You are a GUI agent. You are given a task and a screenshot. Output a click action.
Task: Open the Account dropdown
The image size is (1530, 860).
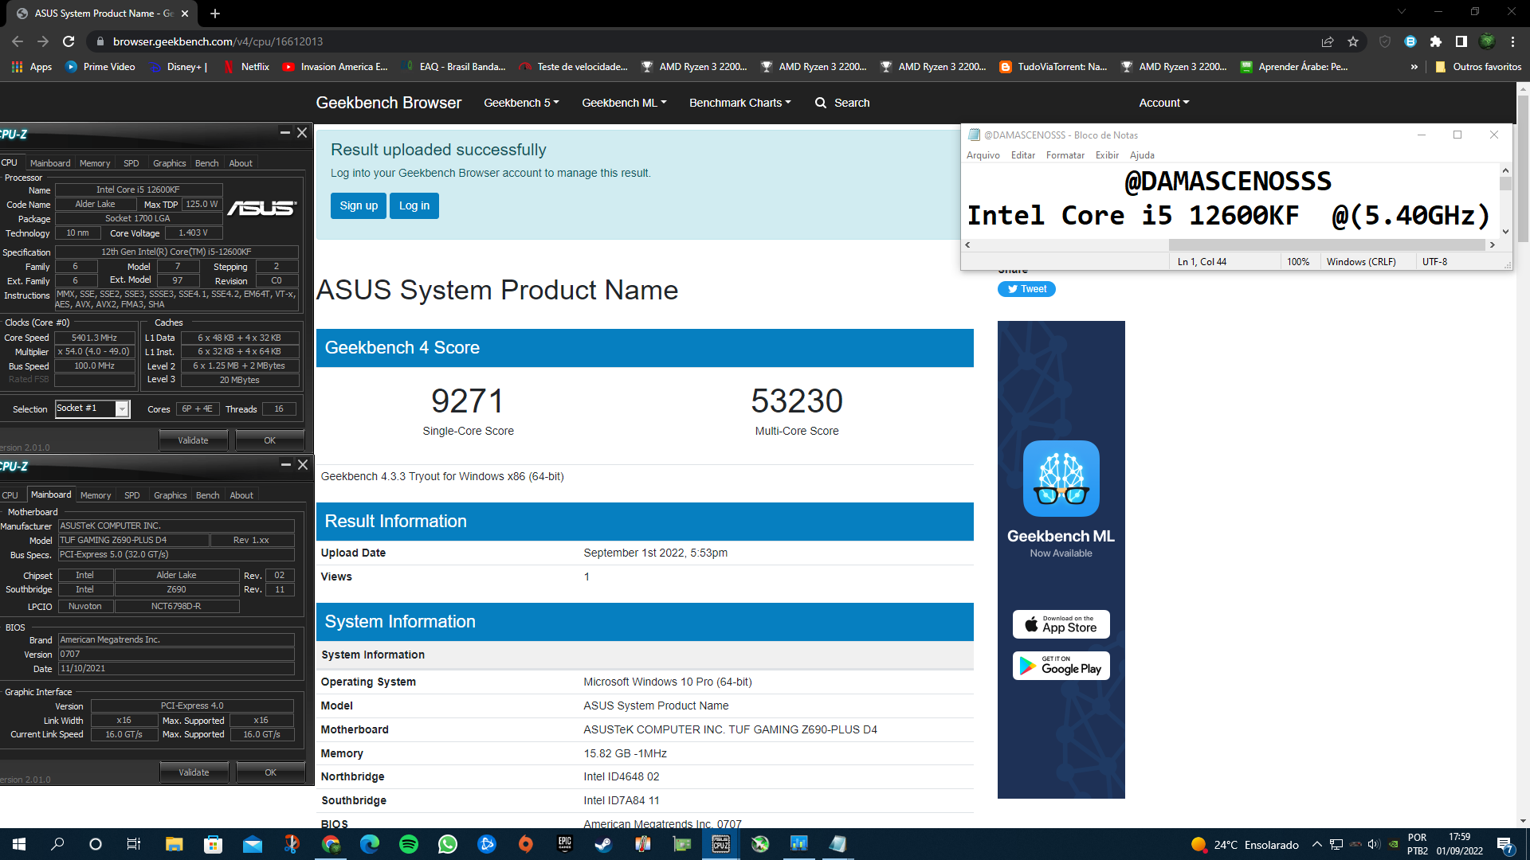point(1163,103)
